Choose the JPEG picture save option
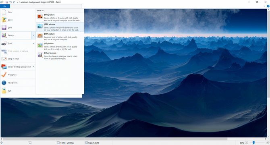This screenshot has width=270, height=145. [x=60, y=27]
